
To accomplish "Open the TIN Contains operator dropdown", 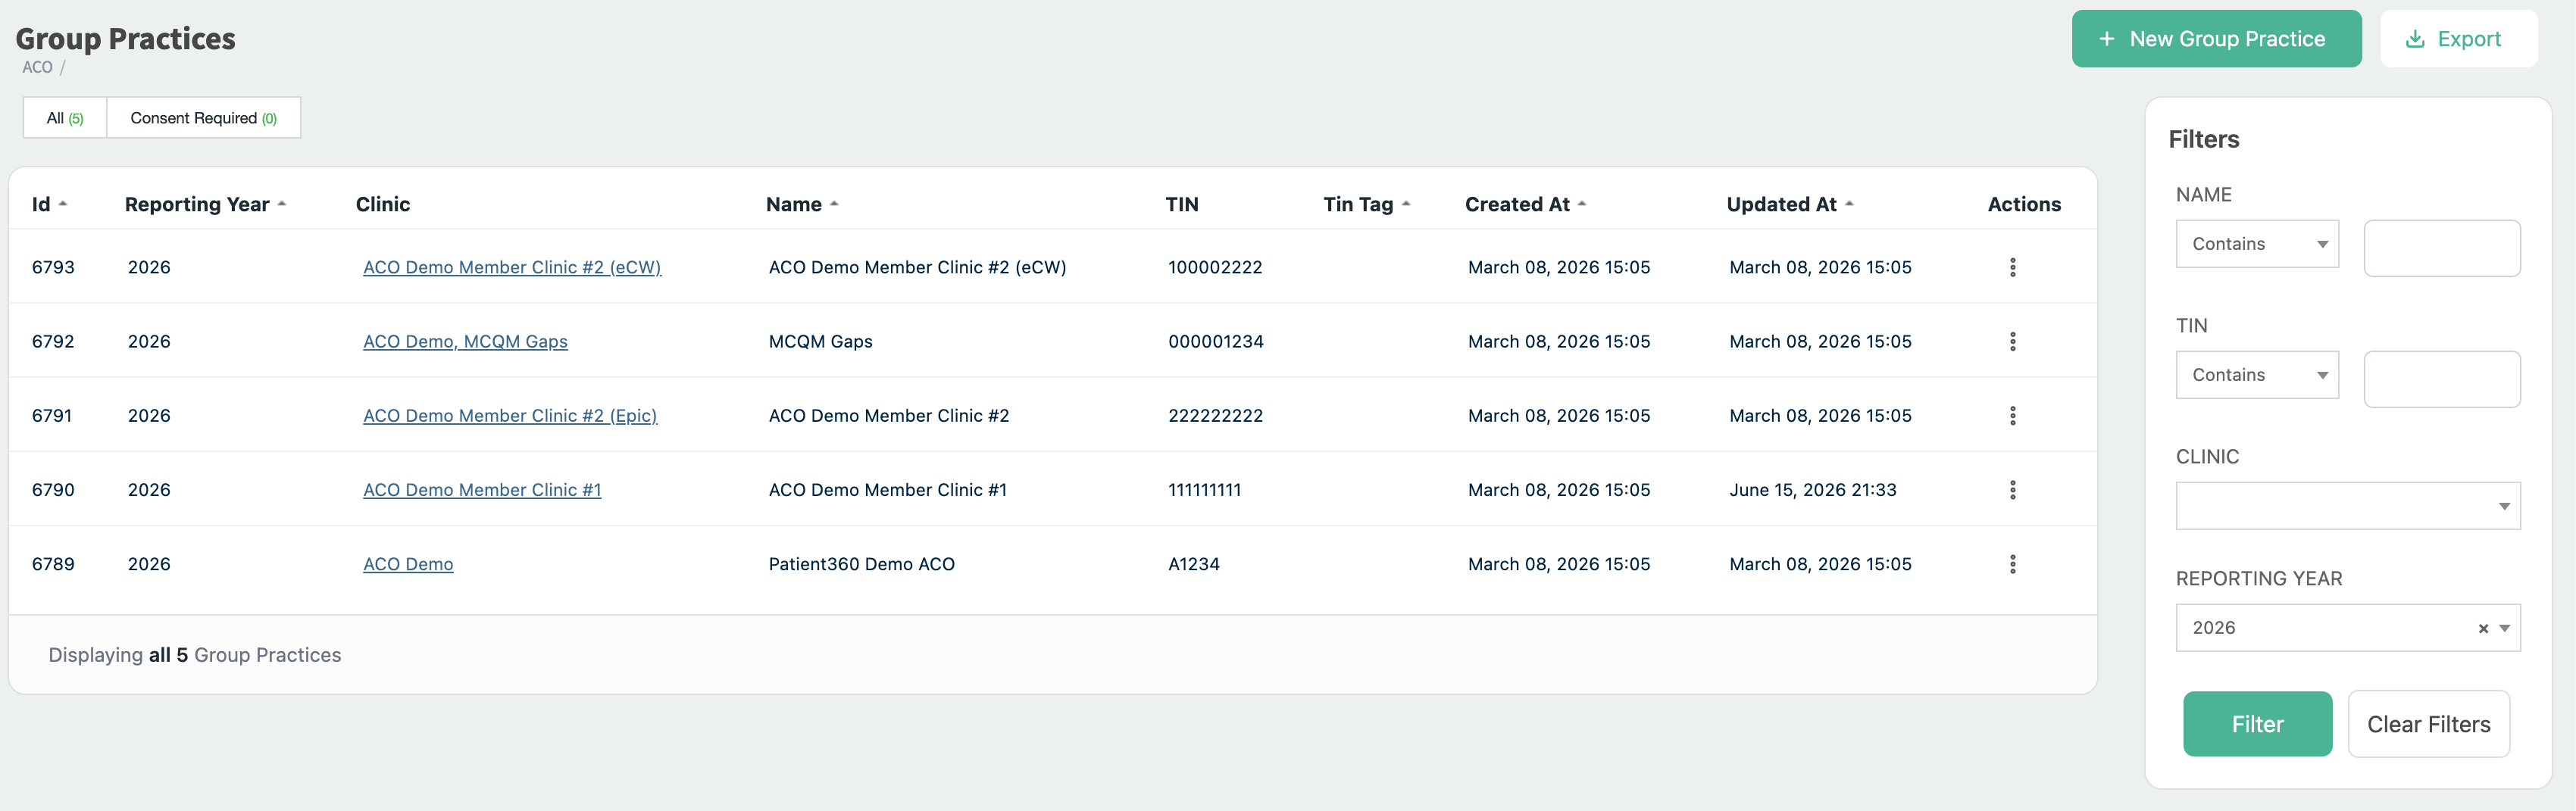I will tap(2257, 375).
